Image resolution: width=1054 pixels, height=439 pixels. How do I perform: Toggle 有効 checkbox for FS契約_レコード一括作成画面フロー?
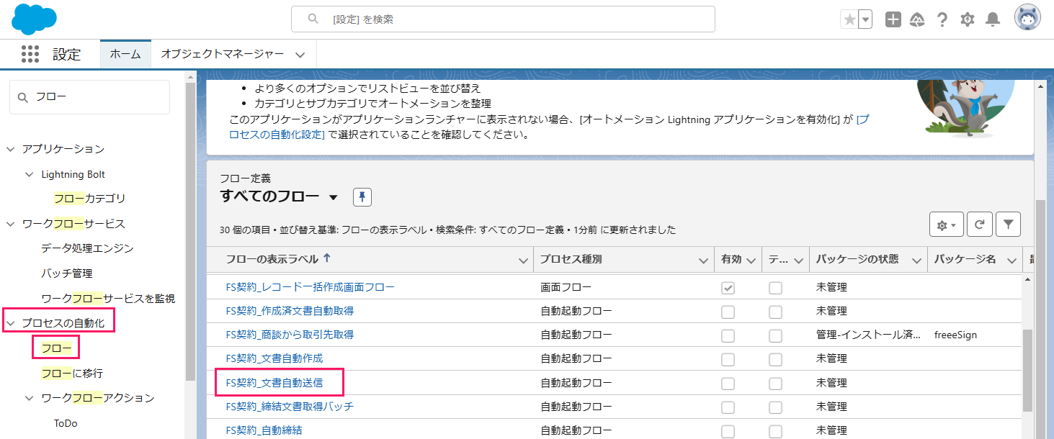point(728,288)
